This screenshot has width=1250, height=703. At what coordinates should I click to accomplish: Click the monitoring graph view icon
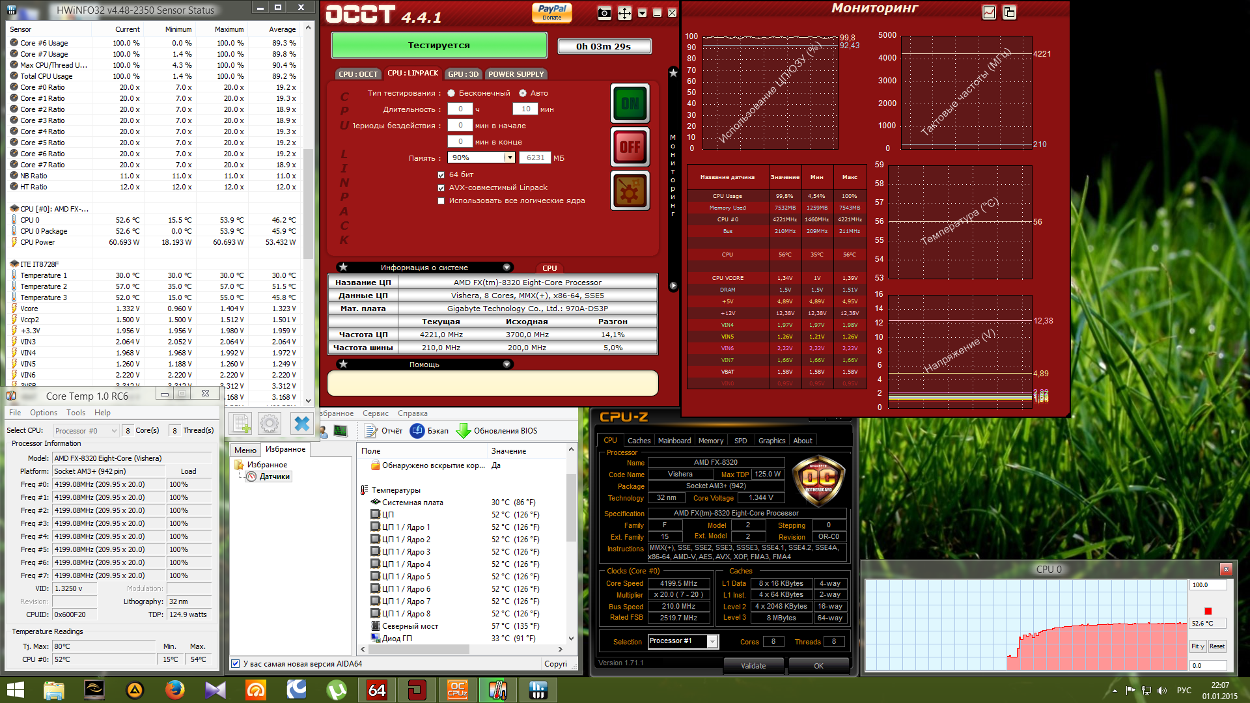989,12
